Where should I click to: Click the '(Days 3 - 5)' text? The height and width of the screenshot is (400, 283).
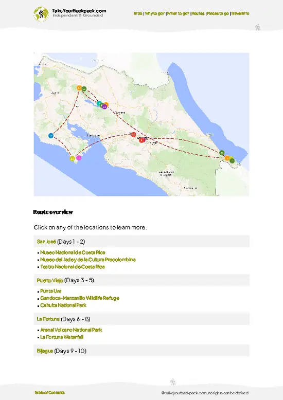pyautogui.click(x=79, y=280)
